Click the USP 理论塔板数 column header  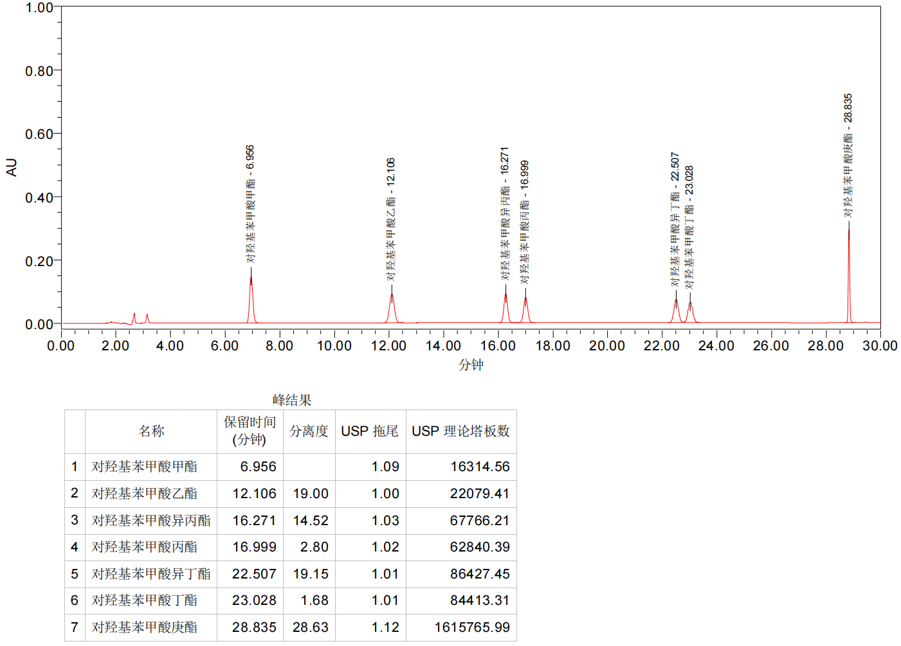[460, 431]
